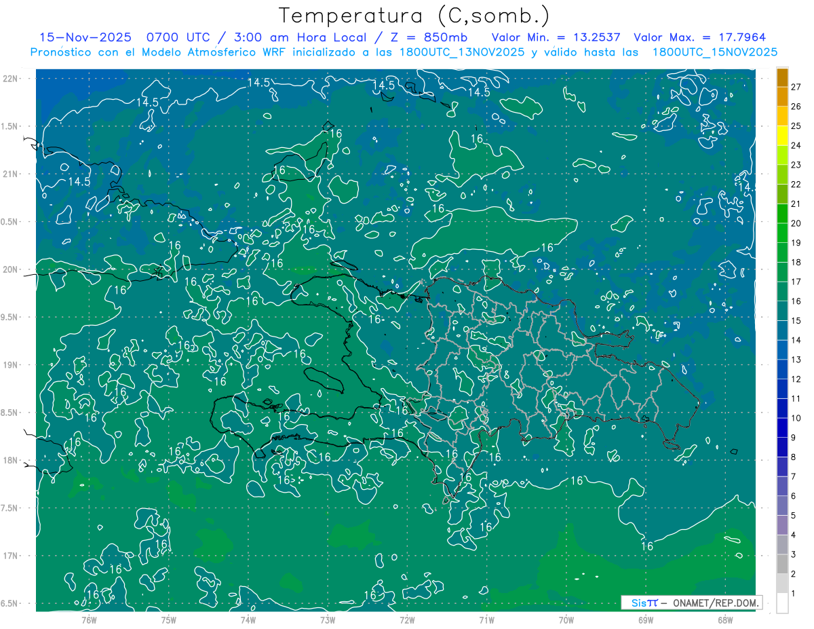Click the '71W' longitude label

click(x=486, y=620)
